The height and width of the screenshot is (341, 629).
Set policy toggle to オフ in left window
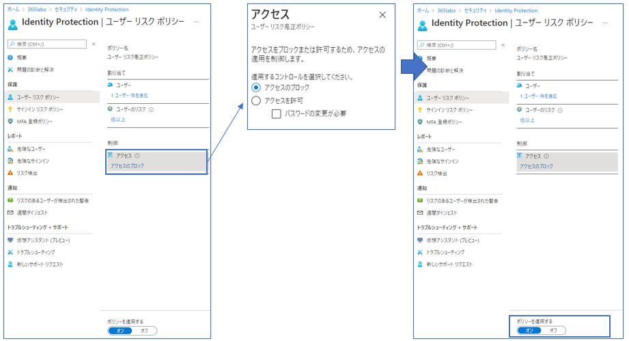(144, 331)
